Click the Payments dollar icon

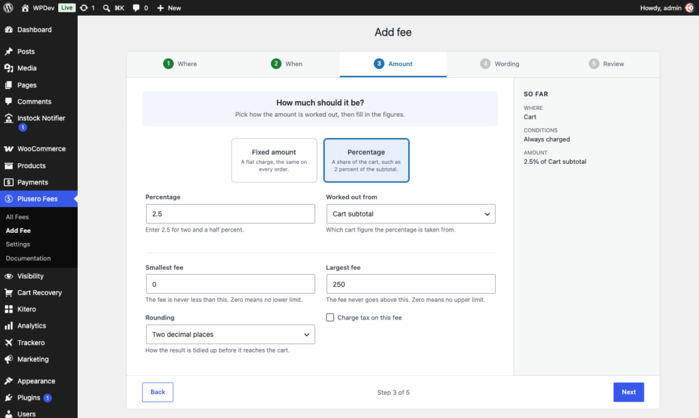8,182
